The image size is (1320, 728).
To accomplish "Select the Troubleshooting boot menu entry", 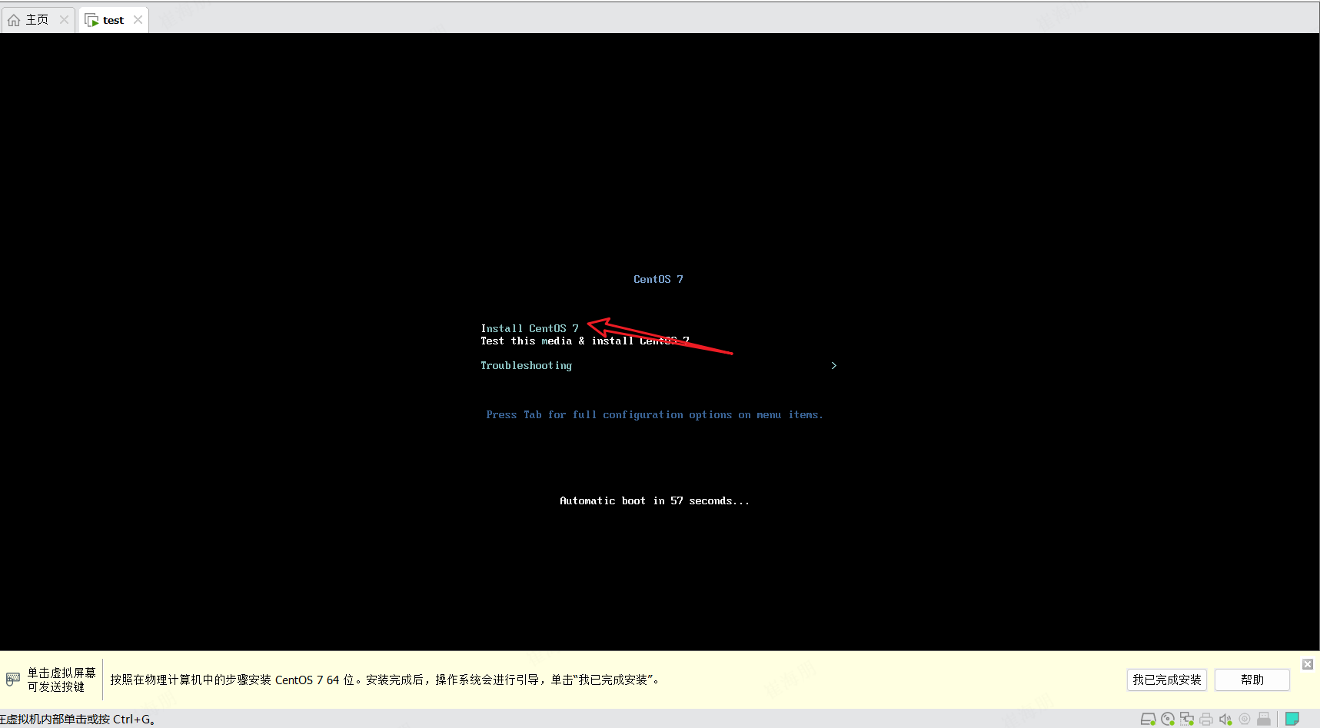I will [527, 365].
